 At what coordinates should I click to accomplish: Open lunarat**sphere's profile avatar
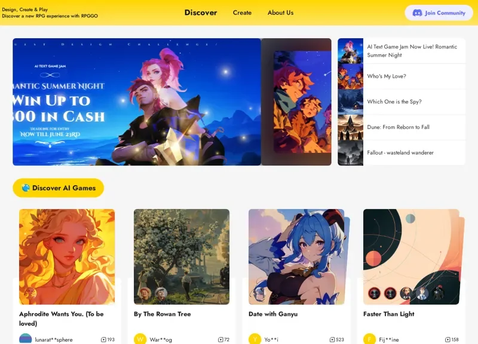25,339
